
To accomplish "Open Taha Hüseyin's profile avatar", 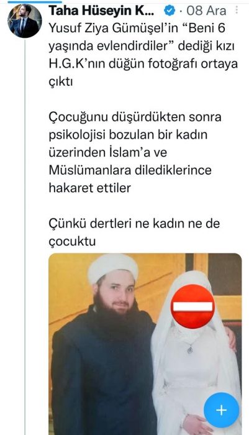I will 25,21.
